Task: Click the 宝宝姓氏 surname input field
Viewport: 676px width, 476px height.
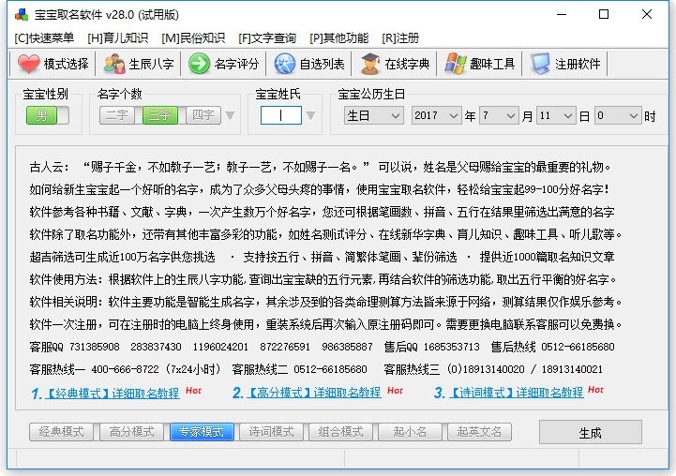Action: 280,115
